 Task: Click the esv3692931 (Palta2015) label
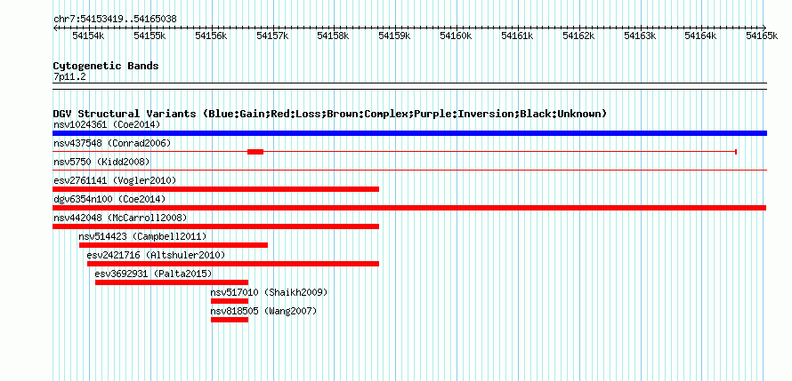pyautogui.click(x=154, y=274)
